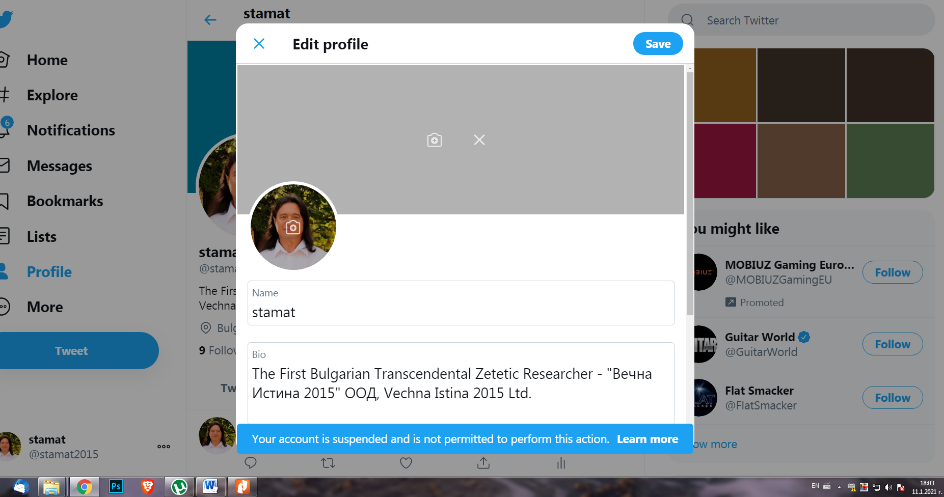The image size is (944, 497).
Task: Save the edited profile
Action: (658, 44)
